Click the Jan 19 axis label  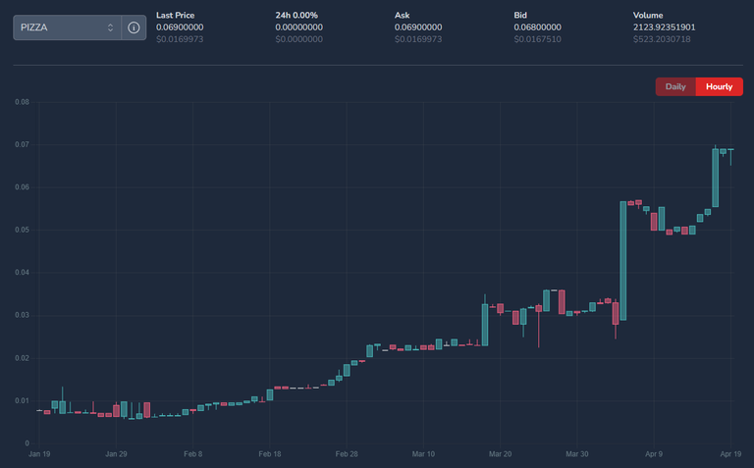(39, 454)
